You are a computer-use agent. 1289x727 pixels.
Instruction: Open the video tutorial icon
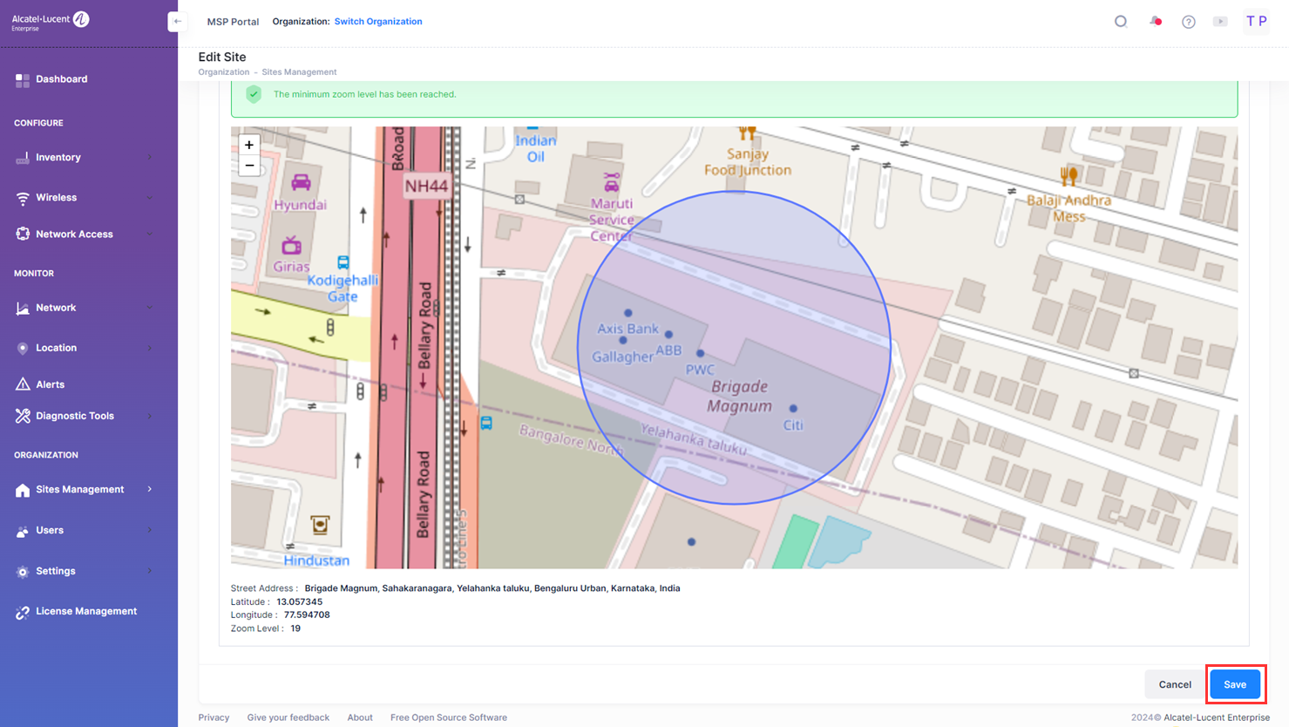pyautogui.click(x=1220, y=22)
